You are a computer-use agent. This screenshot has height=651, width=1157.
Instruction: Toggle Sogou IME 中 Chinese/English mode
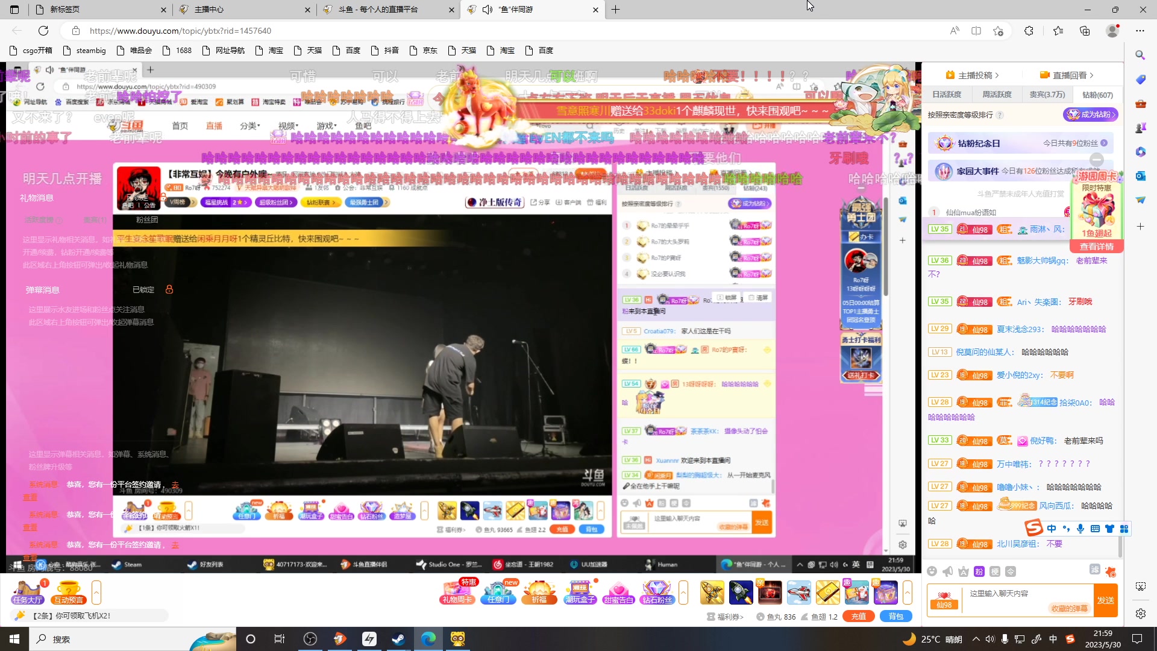1052,529
